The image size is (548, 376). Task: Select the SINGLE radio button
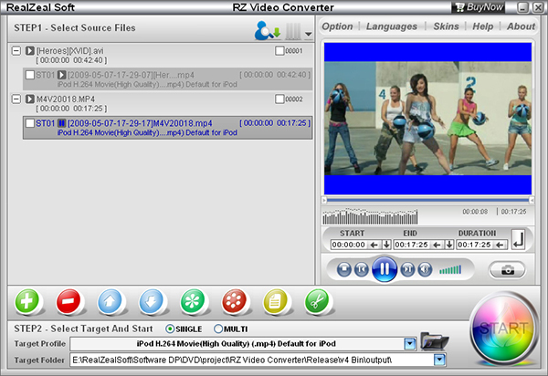(x=170, y=329)
